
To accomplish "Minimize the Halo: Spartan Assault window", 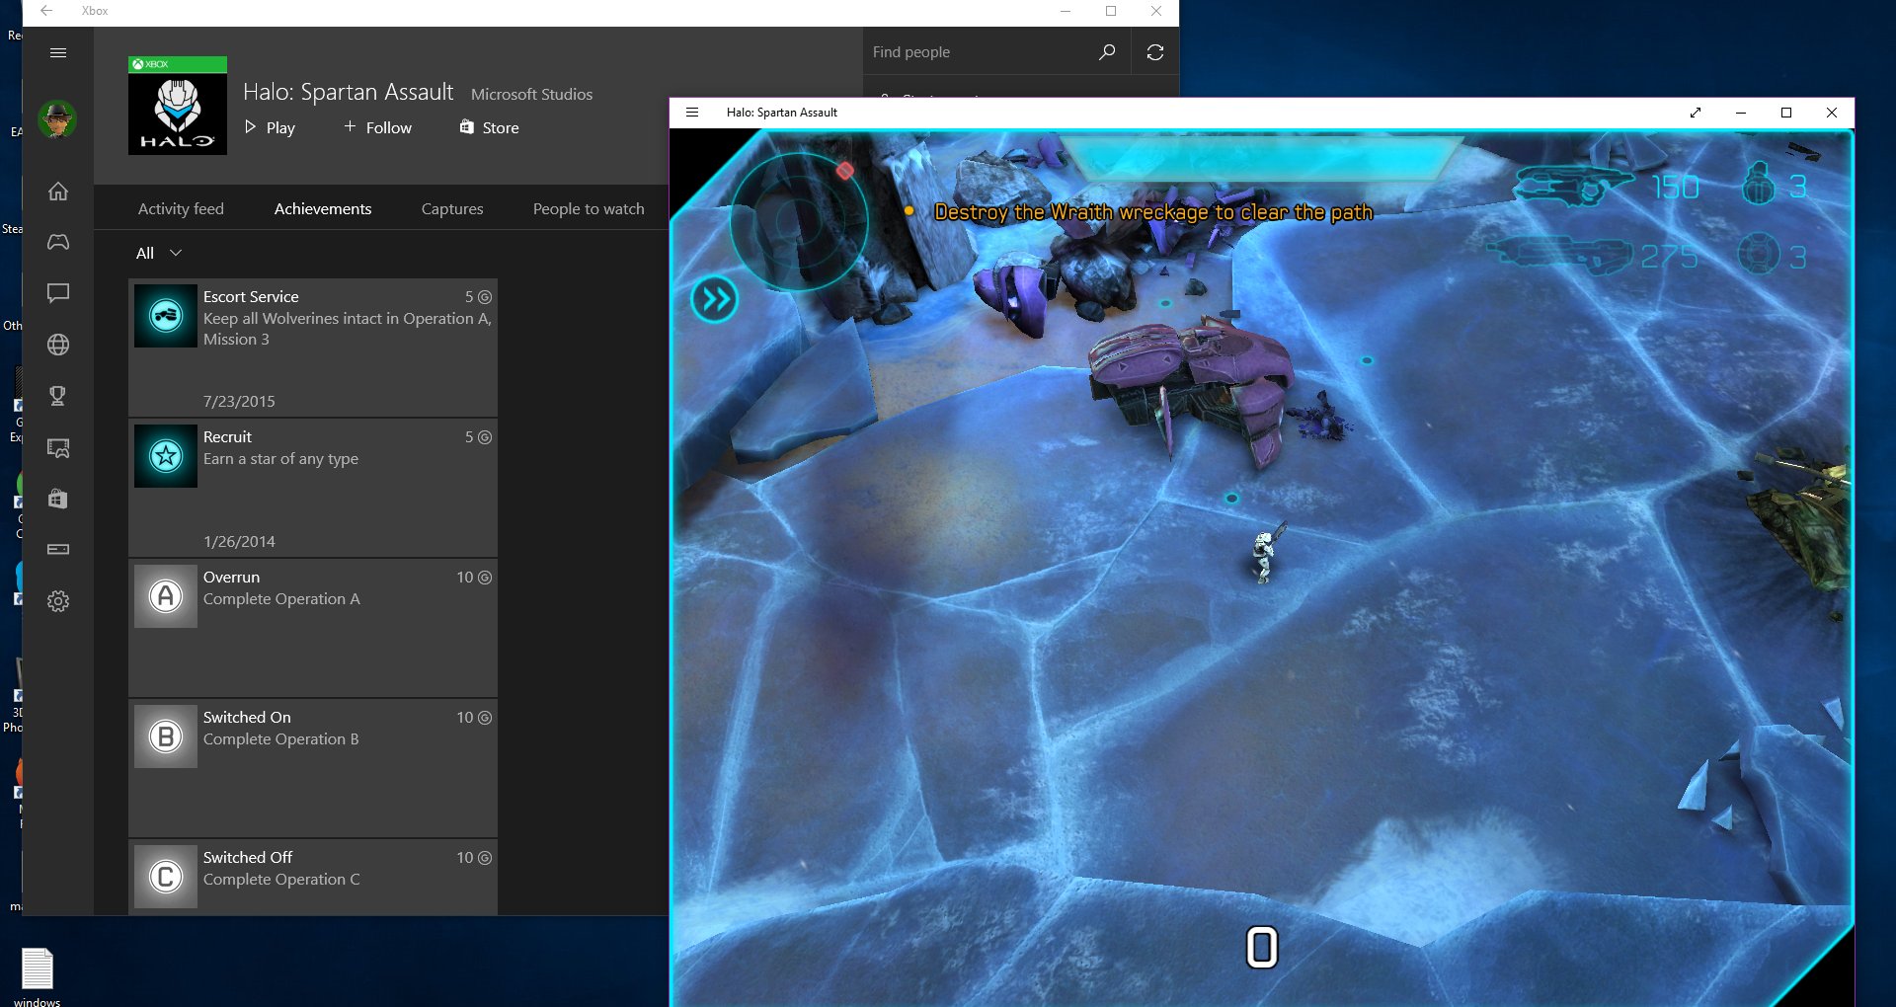I will tap(1741, 113).
